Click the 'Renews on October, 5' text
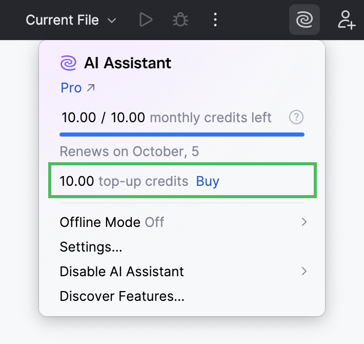The width and height of the screenshot is (364, 344). click(129, 151)
